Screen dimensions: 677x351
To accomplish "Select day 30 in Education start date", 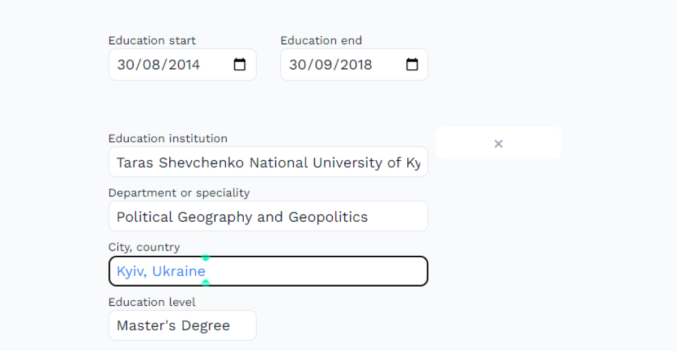I will point(125,65).
